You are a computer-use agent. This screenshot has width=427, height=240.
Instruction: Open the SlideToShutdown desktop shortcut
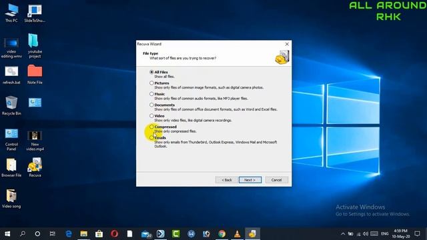pos(35,13)
